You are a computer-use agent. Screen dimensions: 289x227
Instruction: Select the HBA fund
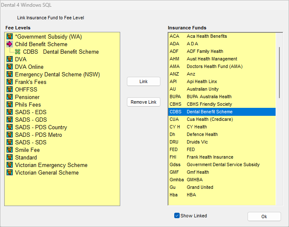222,195
